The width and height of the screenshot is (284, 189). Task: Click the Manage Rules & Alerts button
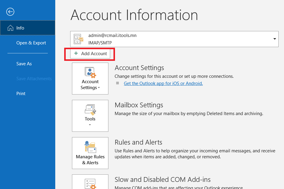90,153
